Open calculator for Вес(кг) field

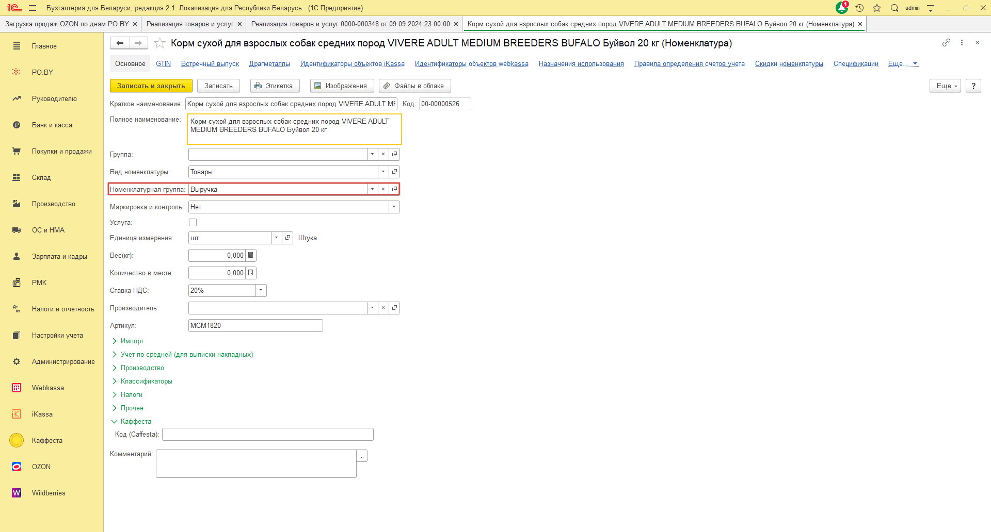pos(251,255)
